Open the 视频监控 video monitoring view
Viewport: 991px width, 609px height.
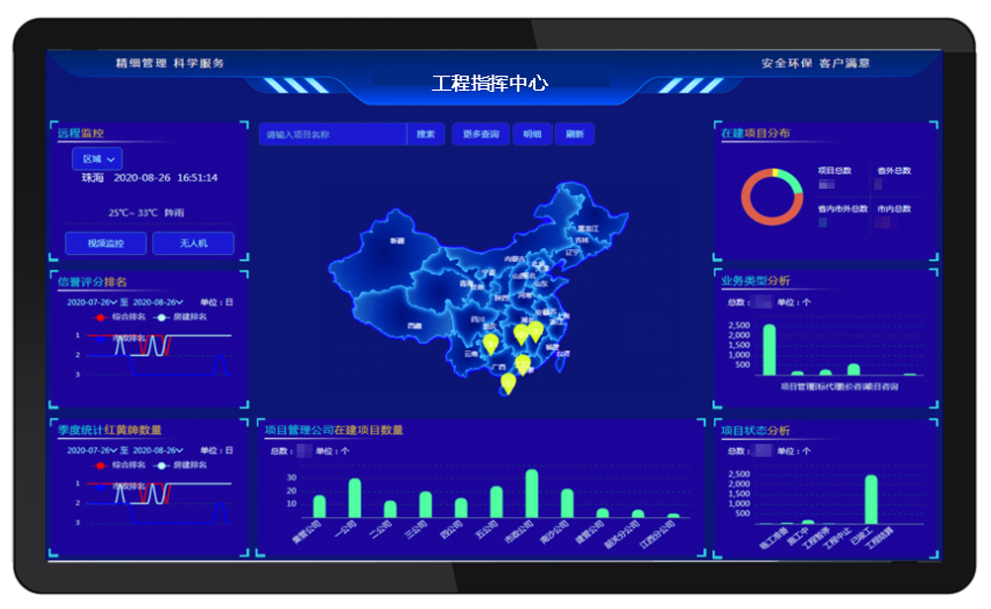(106, 243)
